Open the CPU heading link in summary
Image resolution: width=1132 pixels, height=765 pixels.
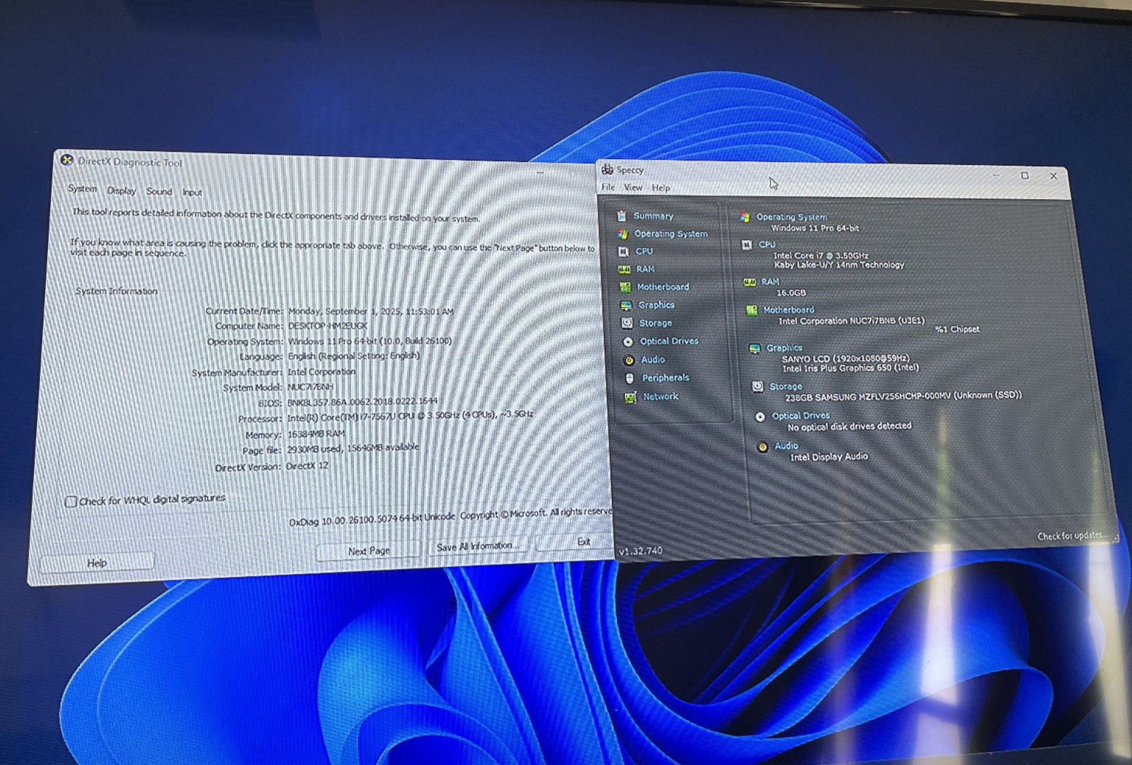tap(767, 245)
